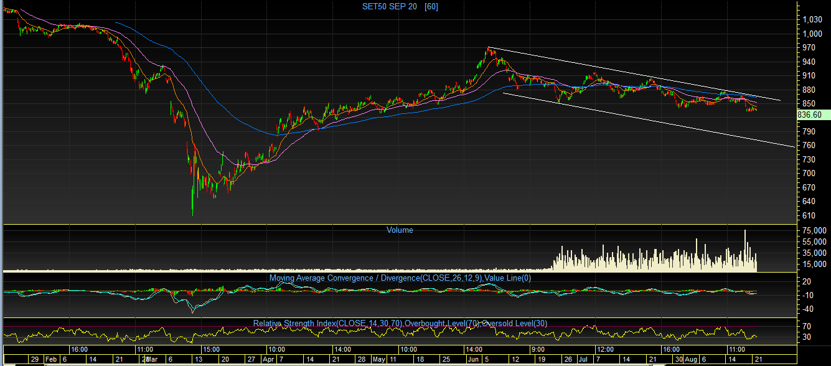Click the 28 date label before May
The width and height of the screenshot is (831, 366).
[x=362, y=360]
